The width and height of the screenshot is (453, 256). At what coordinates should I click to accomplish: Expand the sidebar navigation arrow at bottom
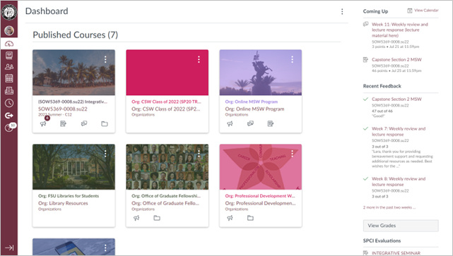coord(9,248)
